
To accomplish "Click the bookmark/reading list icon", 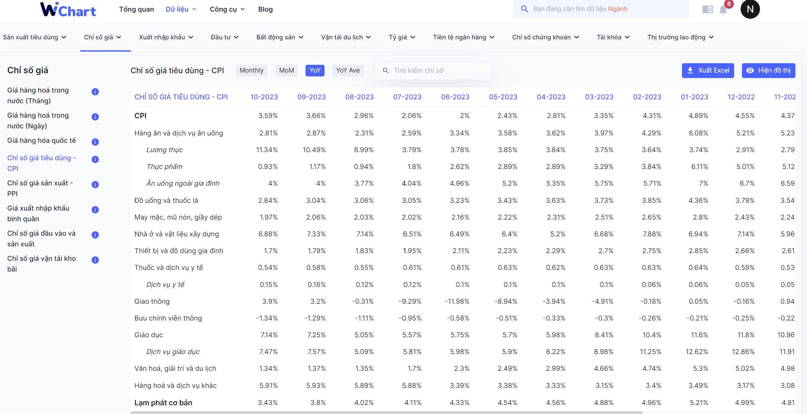I will [x=707, y=8].
